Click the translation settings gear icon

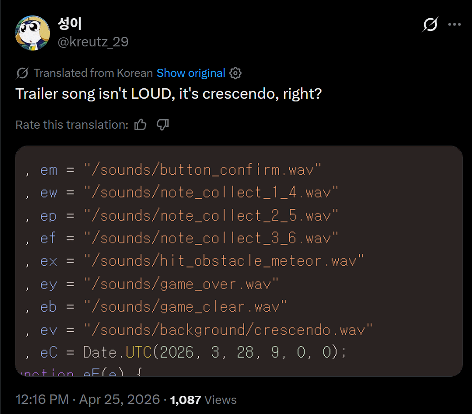click(236, 73)
